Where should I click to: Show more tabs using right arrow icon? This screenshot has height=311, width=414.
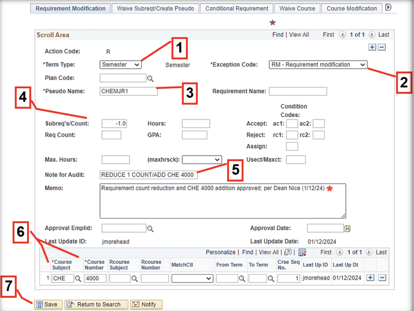[x=388, y=7]
